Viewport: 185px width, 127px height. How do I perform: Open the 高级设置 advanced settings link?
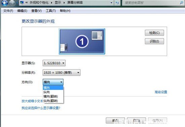point(161,92)
